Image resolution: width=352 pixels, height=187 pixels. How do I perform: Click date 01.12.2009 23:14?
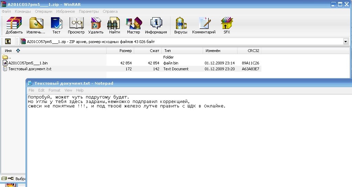coord(219,63)
